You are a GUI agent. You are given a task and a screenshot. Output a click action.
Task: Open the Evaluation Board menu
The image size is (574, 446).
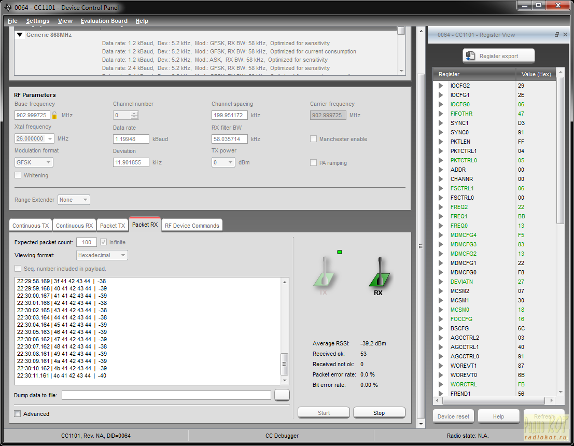point(104,21)
